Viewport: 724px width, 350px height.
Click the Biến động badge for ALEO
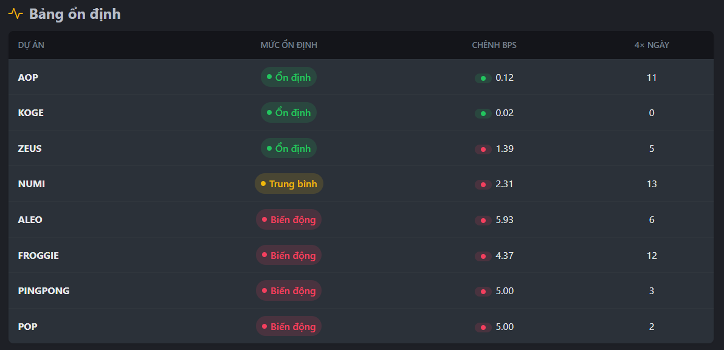(289, 219)
